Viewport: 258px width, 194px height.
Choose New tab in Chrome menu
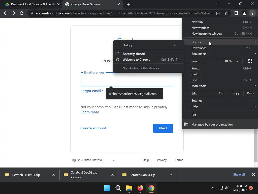tap(220, 22)
